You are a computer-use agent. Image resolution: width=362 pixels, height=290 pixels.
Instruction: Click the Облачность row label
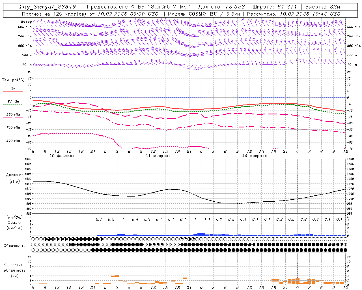14,246
